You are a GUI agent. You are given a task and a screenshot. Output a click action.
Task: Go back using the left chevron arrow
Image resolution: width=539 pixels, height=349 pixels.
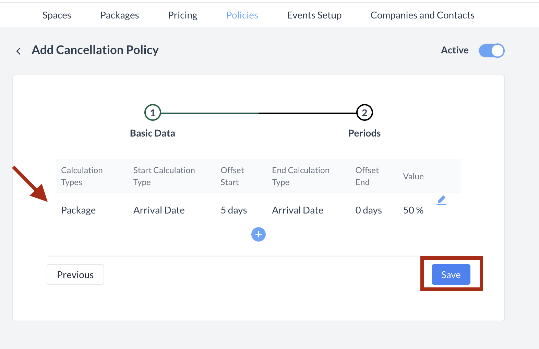click(x=19, y=51)
